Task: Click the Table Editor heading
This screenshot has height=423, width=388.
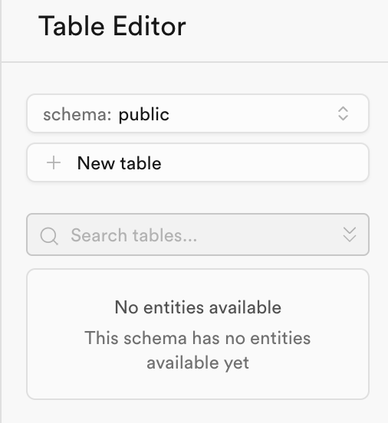Action: click(112, 26)
